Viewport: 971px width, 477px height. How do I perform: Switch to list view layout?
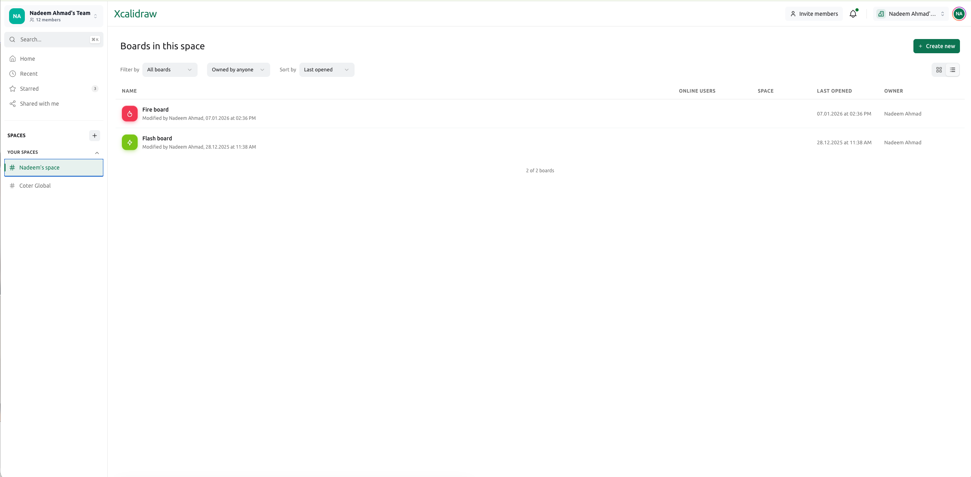[952, 70]
